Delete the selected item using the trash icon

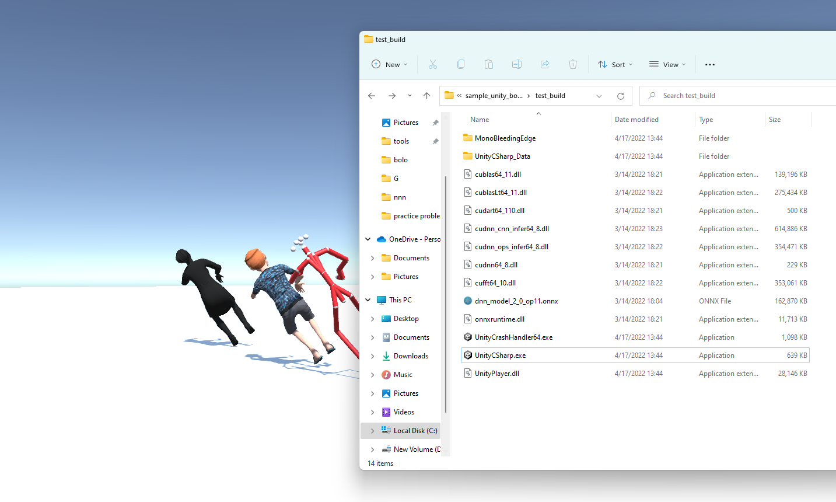572,64
